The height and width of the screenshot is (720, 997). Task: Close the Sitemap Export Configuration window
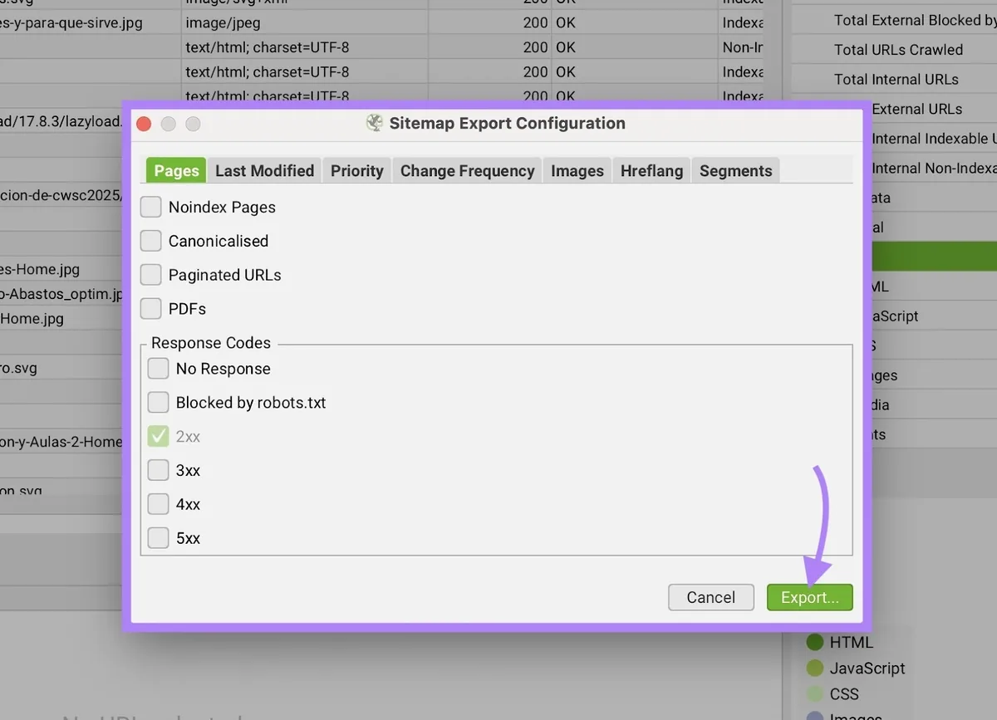[x=143, y=124]
